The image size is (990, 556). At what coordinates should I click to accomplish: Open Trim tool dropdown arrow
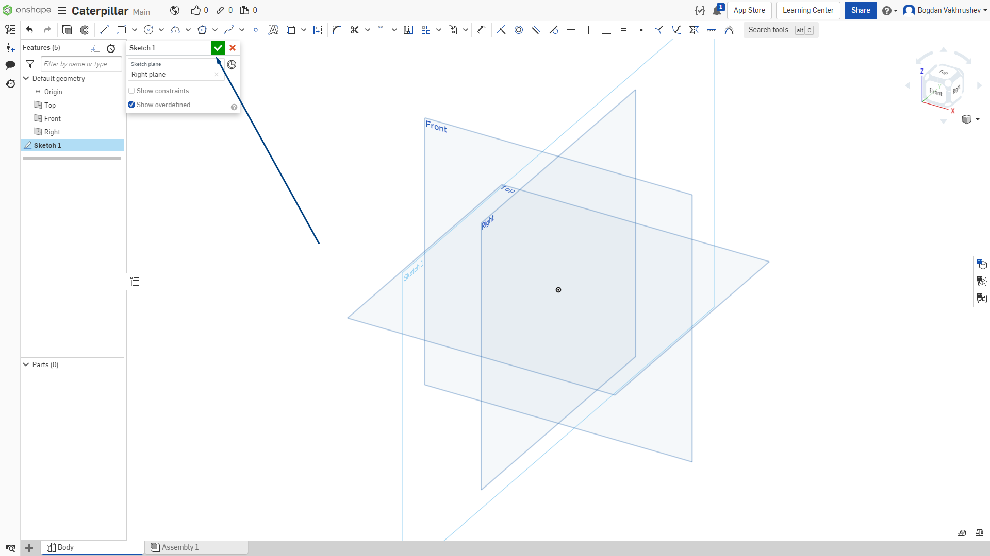pyautogui.click(x=368, y=30)
